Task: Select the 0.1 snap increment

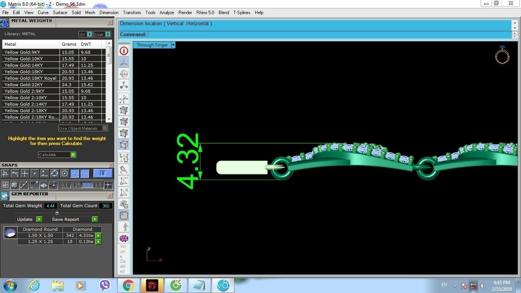Action: click(65, 185)
